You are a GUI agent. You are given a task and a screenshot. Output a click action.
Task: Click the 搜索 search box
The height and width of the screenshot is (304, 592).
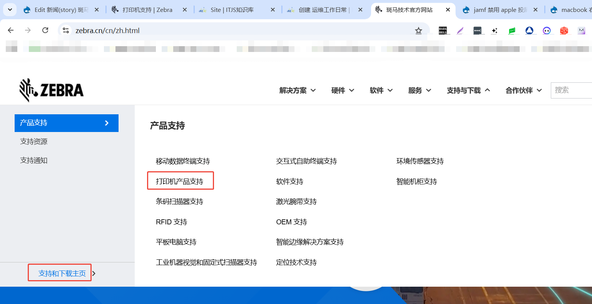pyautogui.click(x=571, y=90)
